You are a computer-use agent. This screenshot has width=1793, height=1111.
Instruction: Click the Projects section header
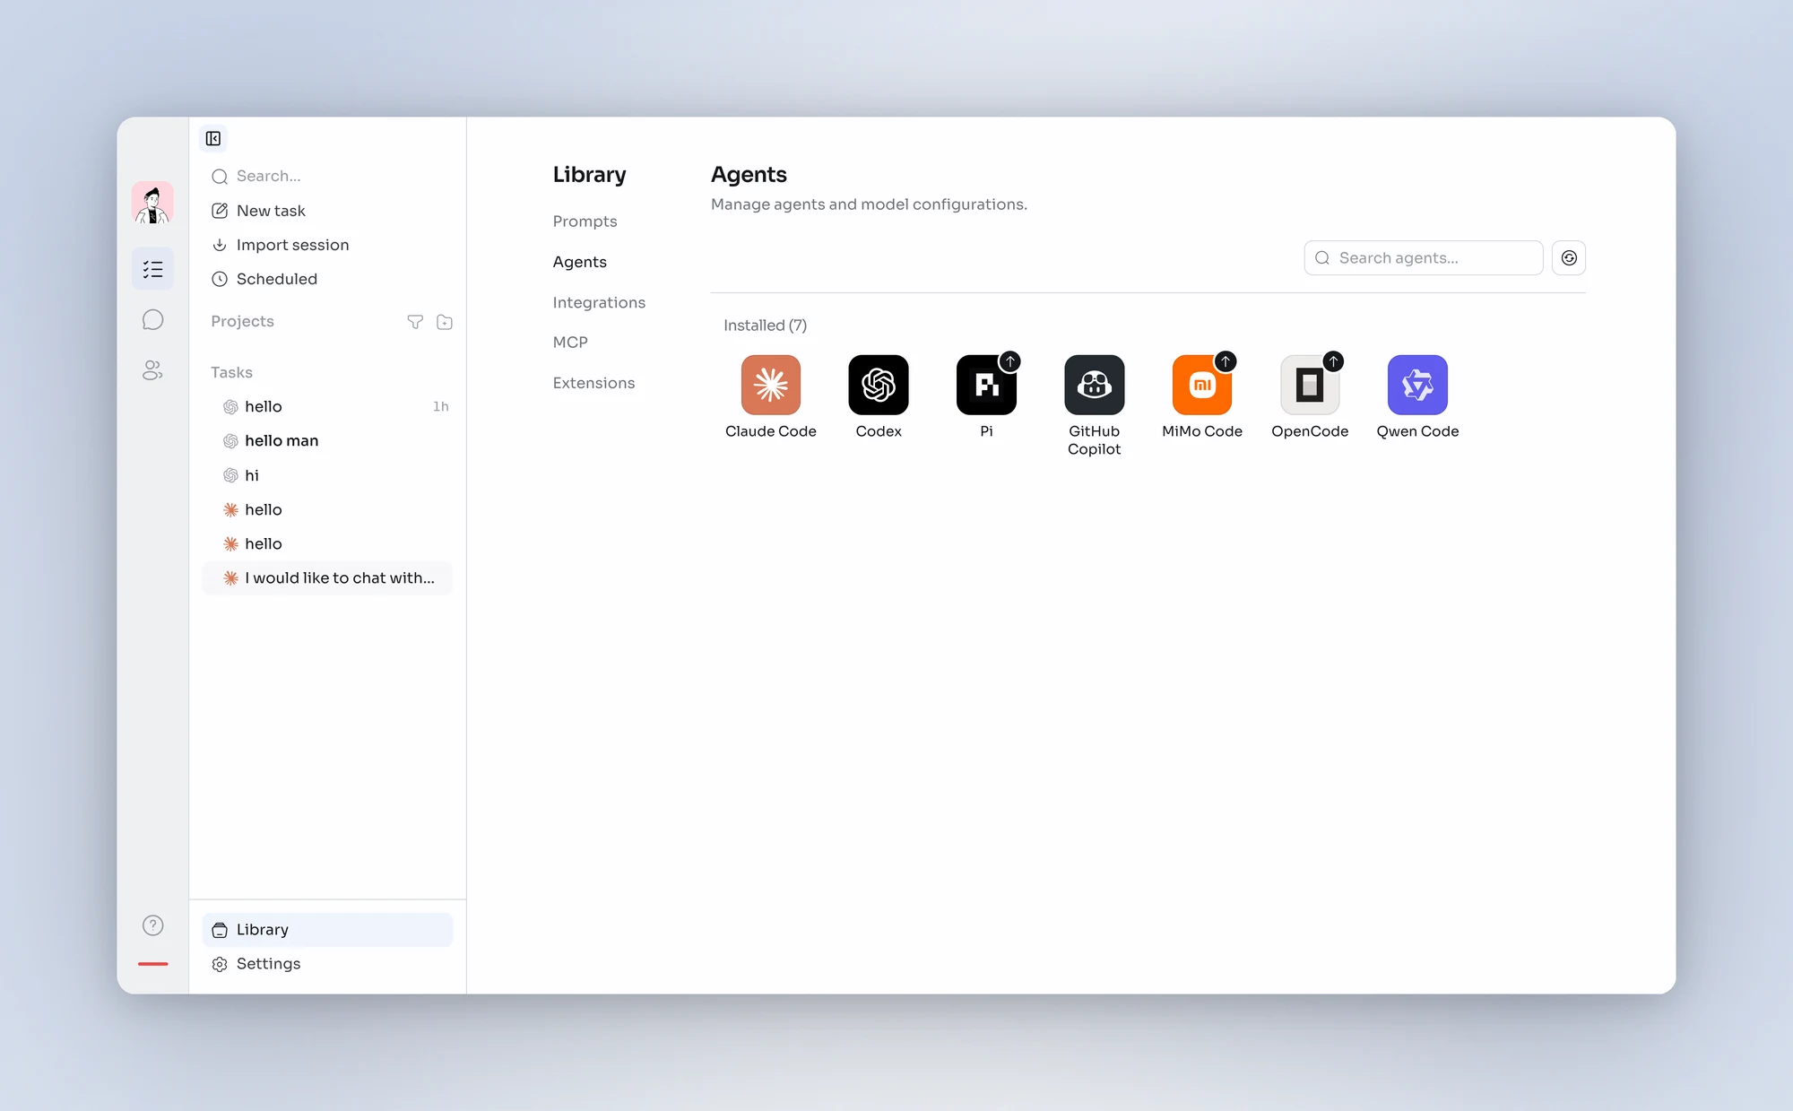[242, 322]
